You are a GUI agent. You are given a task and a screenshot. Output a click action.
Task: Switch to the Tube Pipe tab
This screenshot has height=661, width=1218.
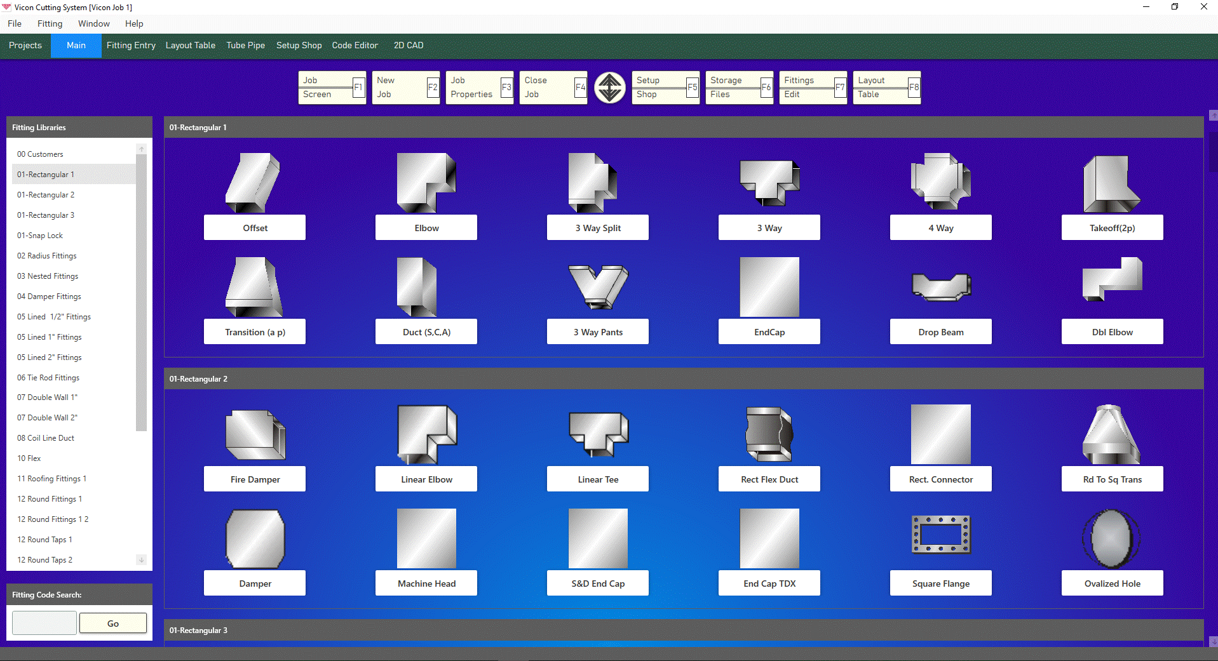(x=245, y=45)
